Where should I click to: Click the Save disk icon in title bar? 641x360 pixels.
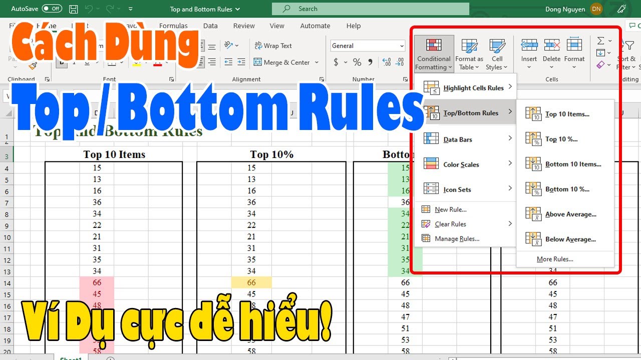click(74, 9)
